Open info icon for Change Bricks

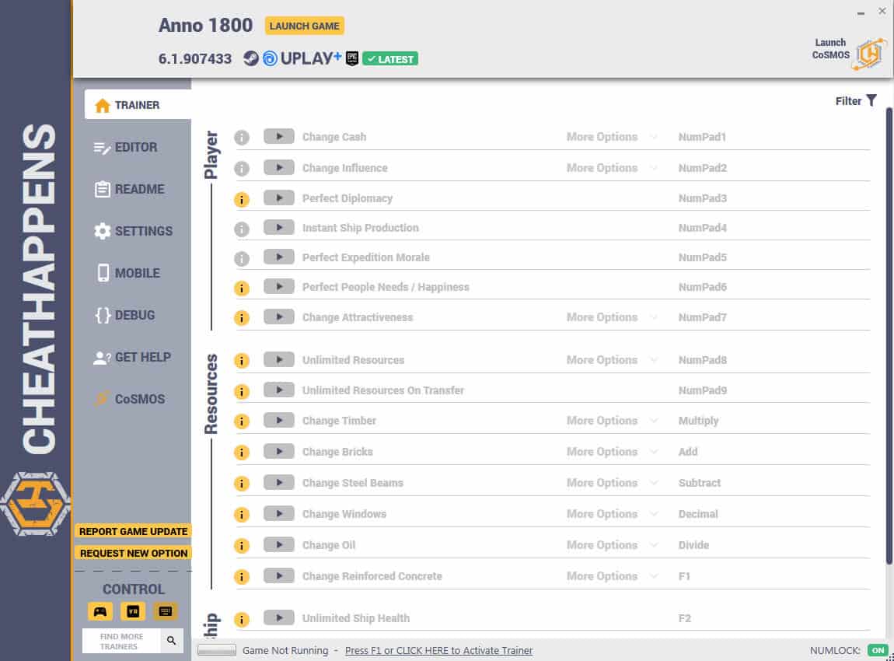point(242,453)
